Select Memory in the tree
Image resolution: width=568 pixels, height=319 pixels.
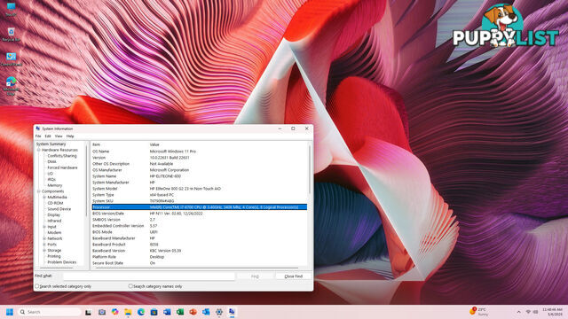click(x=55, y=185)
